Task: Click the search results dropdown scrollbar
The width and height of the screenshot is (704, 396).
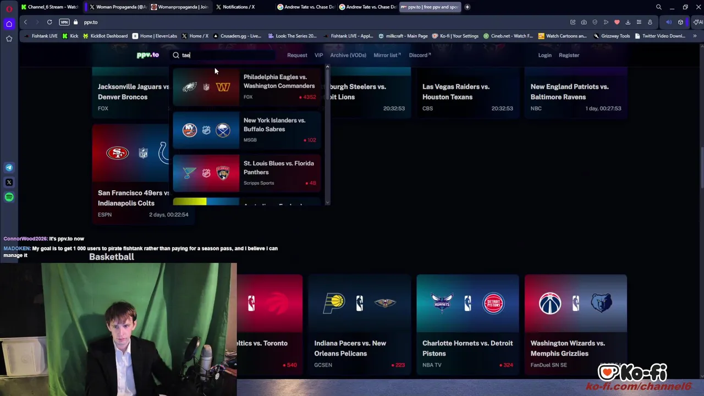Action: (x=327, y=135)
